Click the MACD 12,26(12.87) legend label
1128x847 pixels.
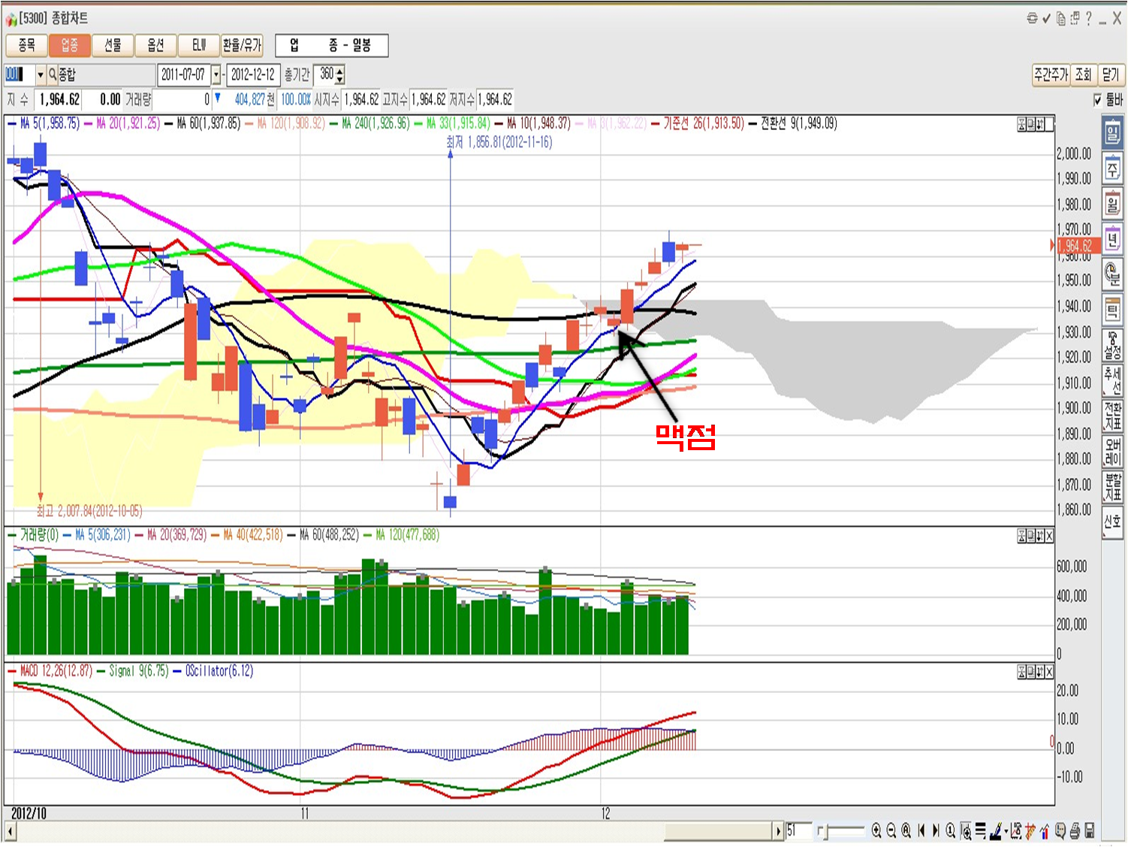tap(56, 670)
